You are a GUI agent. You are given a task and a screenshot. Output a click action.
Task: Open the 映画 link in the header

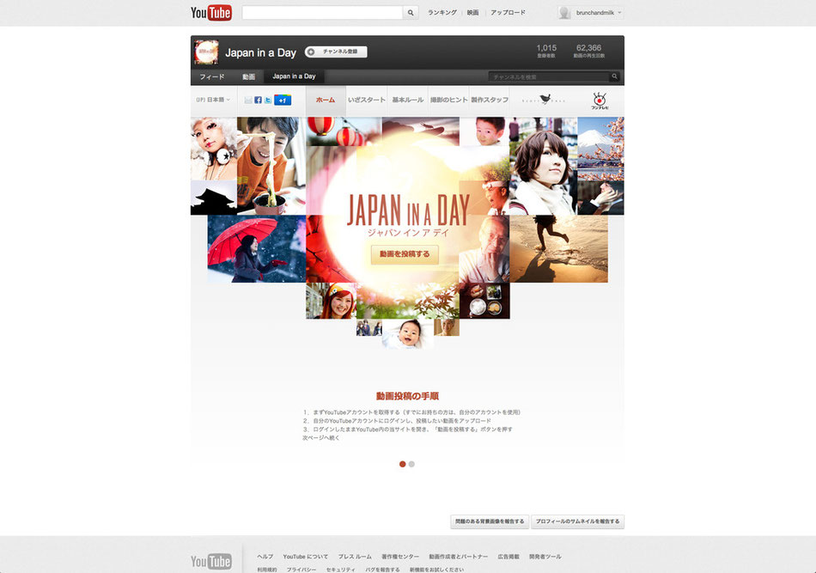[472, 13]
